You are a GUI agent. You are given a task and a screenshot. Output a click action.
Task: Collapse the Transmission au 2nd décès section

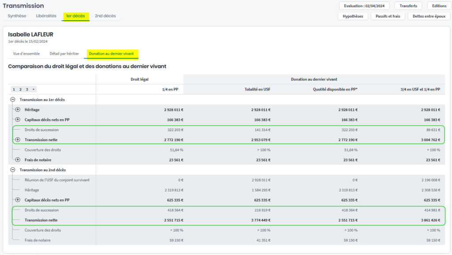[x=13, y=170]
